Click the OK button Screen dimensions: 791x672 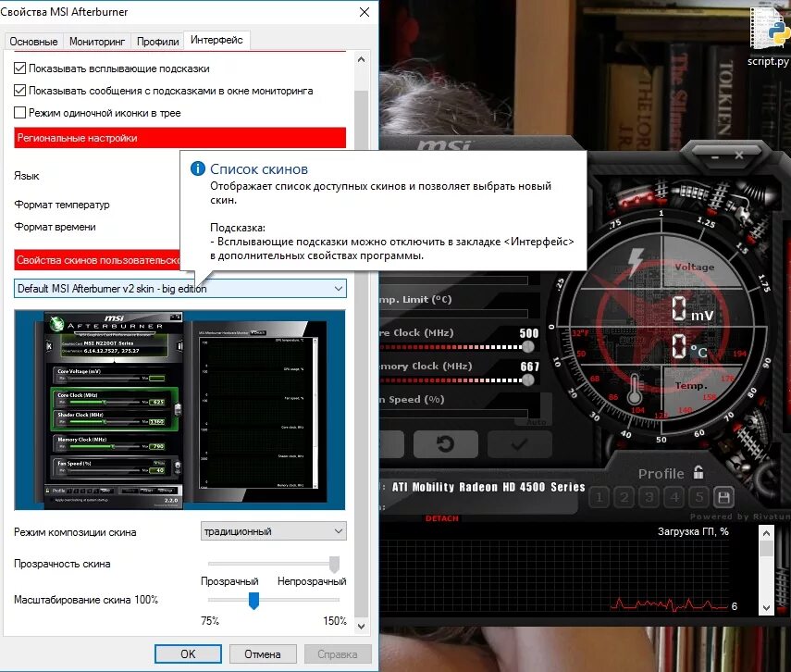pyautogui.click(x=188, y=653)
